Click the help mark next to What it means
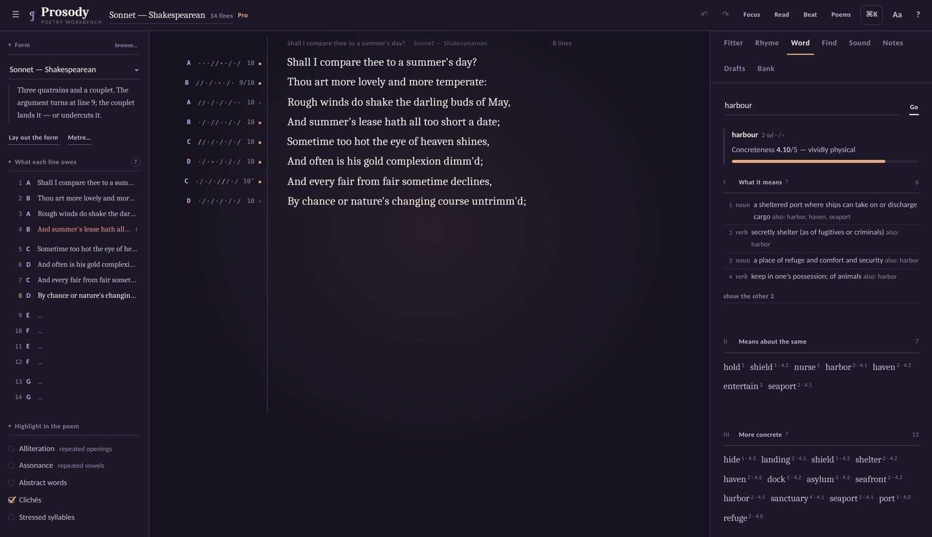This screenshot has height=537, width=932. coord(786,183)
